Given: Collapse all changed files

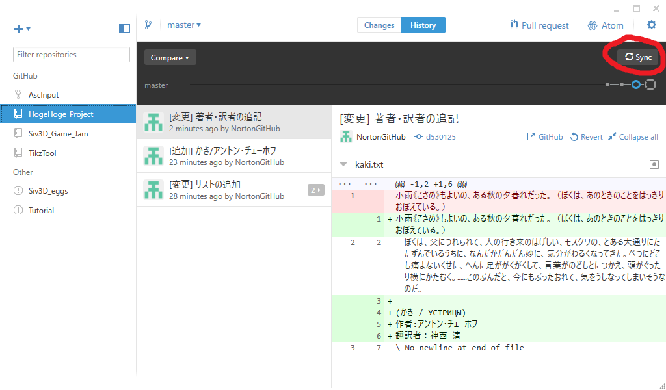Looking at the screenshot, I should pyautogui.click(x=633, y=136).
